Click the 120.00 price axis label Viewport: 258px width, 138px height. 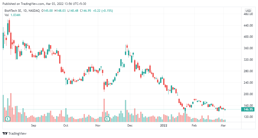(248, 117)
